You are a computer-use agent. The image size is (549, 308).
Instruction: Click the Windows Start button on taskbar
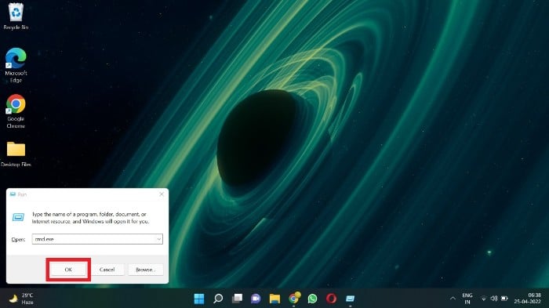click(x=199, y=299)
